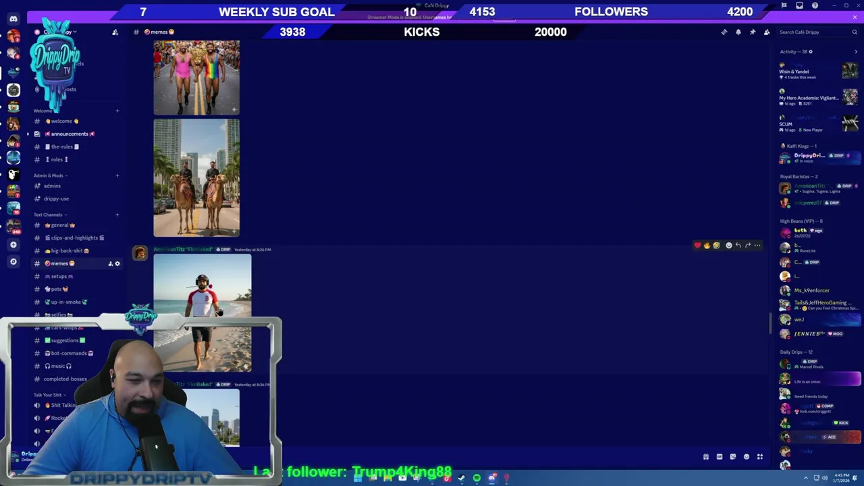Click invite people icon beside server name

click(x=115, y=32)
